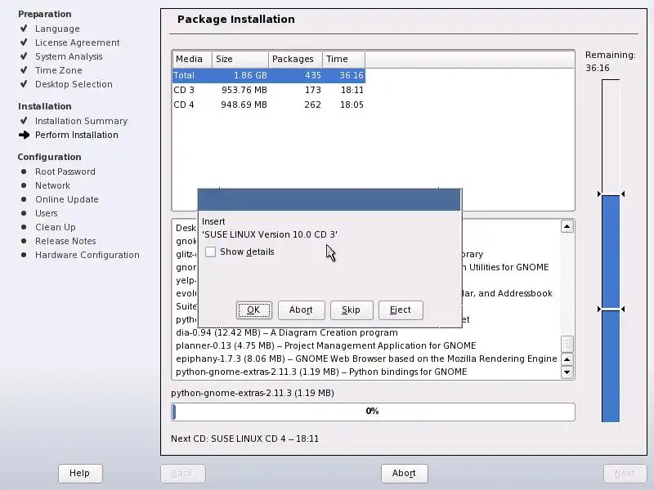Click the dia-0.94 package log line
654x490 pixels.
pyautogui.click(x=287, y=332)
